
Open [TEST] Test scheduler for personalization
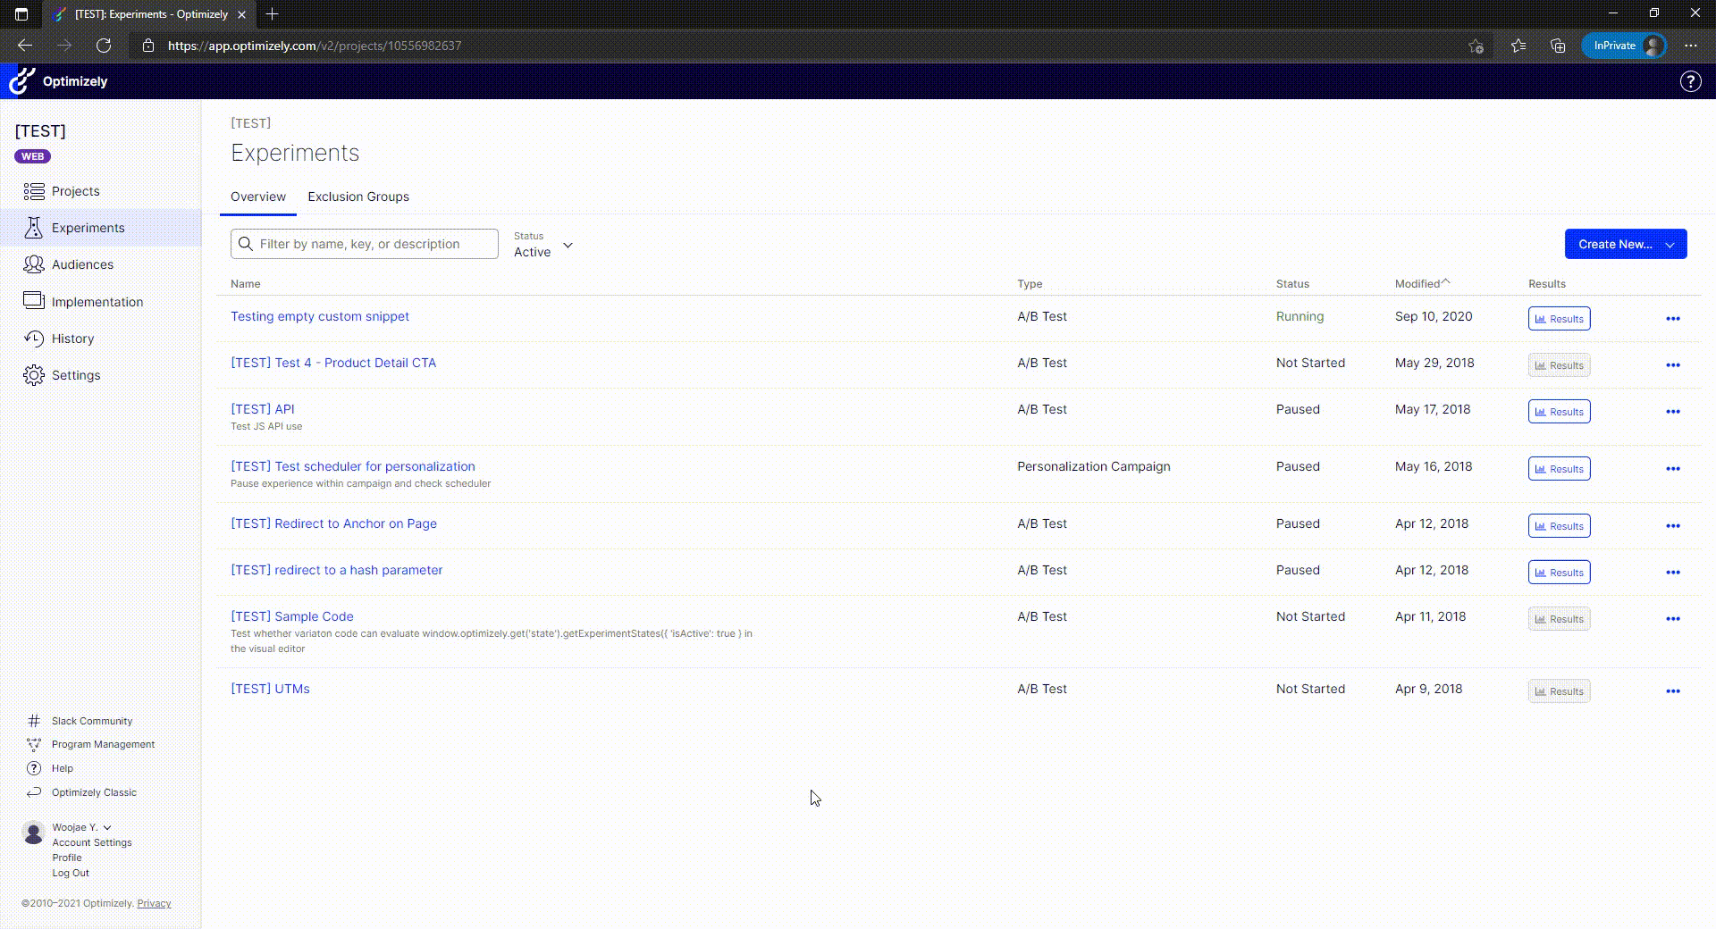[x=353, y=466]
